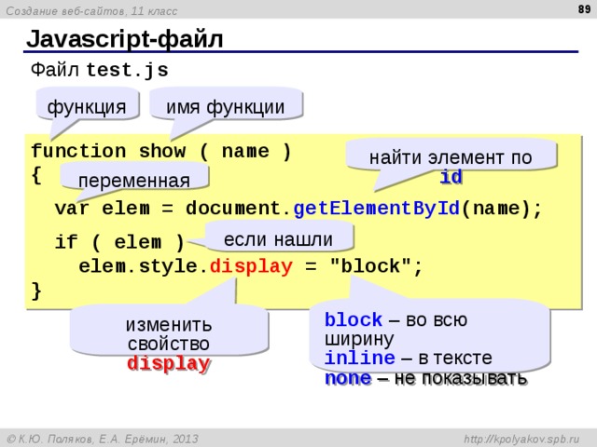Image resolution: width=597 pixels, height=447 pixels.
Task: Click the 'изменить свойство' callout text
Action: coord(168,334)
